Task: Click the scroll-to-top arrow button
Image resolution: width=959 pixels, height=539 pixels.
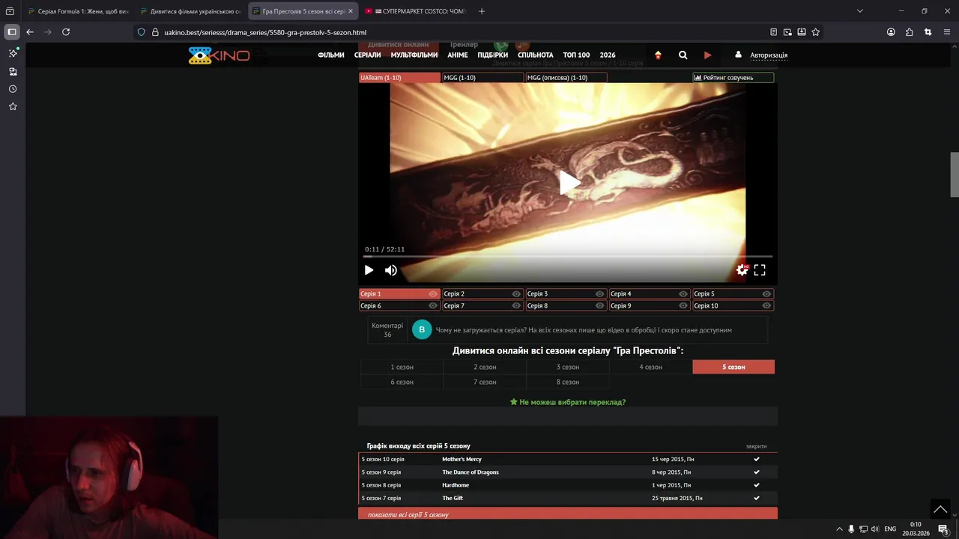Action: 940,509
